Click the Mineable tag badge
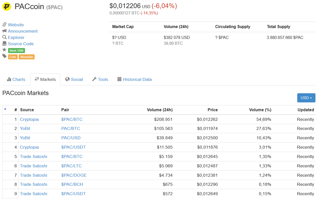This screenshot has height=203, width=321. (27, 57)
